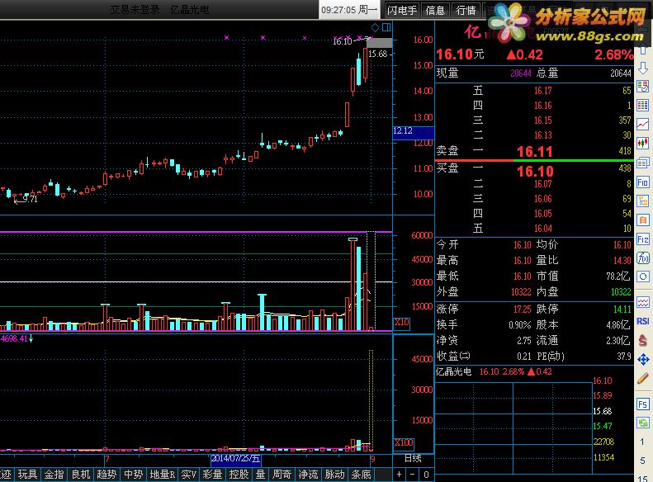Click the sell-five price 16.17

coord(542,90)
